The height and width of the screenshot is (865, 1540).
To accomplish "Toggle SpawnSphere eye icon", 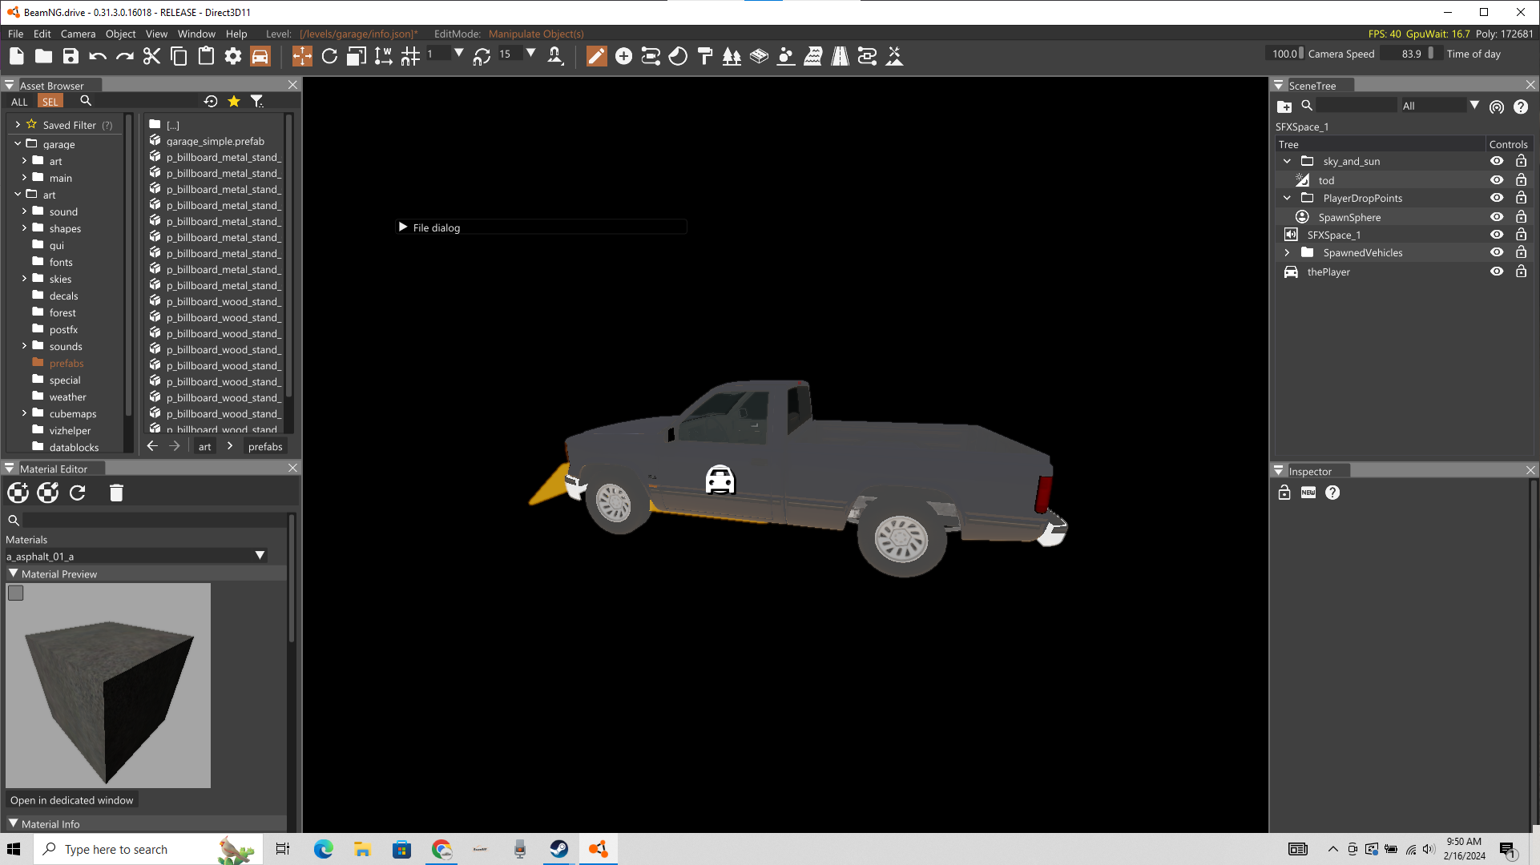I will pos(1497,217).
